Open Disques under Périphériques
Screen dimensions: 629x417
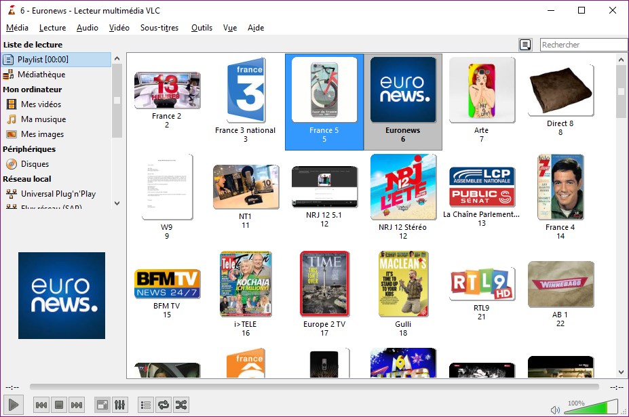[35, 164]
